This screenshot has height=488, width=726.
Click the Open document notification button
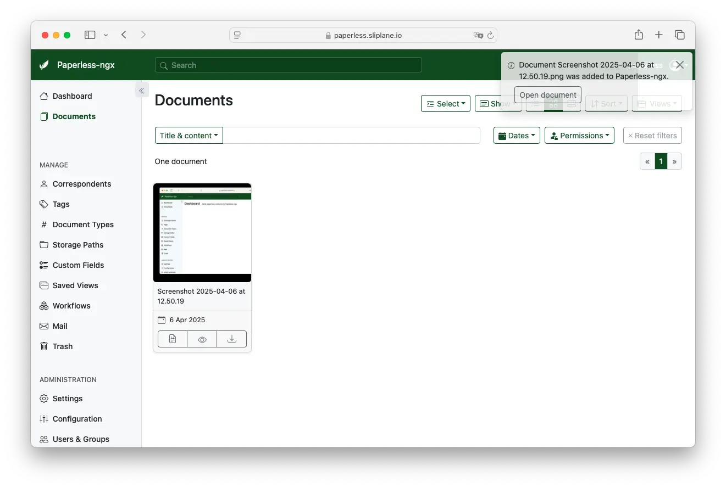[547, 94]
